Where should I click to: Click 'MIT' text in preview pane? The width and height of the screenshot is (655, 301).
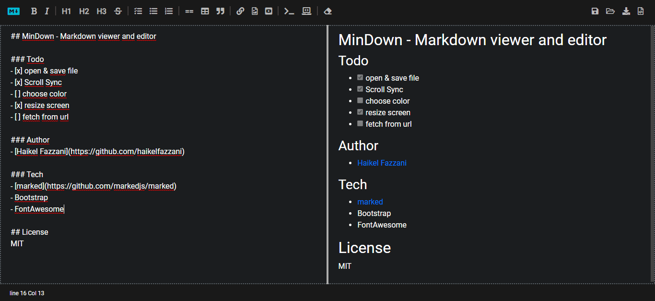(x=345, y=266)
